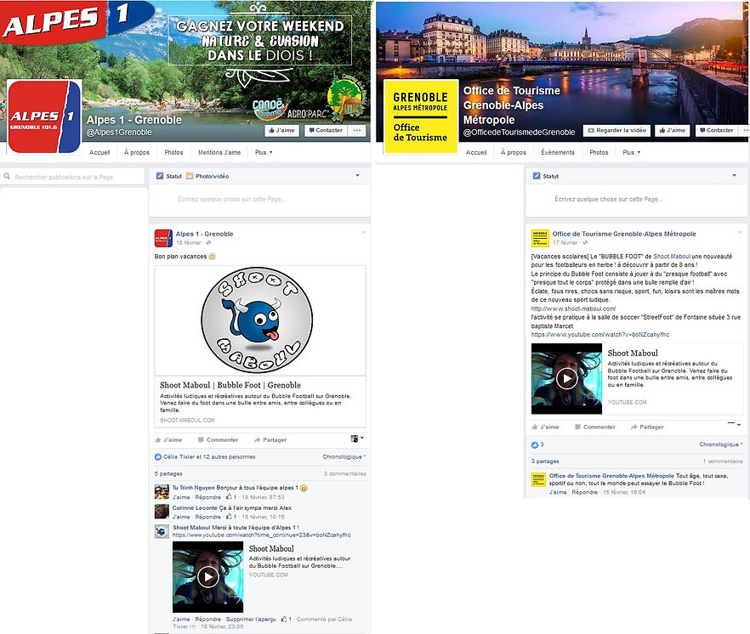The width and height of the screenshot is (750, 634).
Task: Click Commenter on Office de Tourisme post
Action: tap(595, 427)
